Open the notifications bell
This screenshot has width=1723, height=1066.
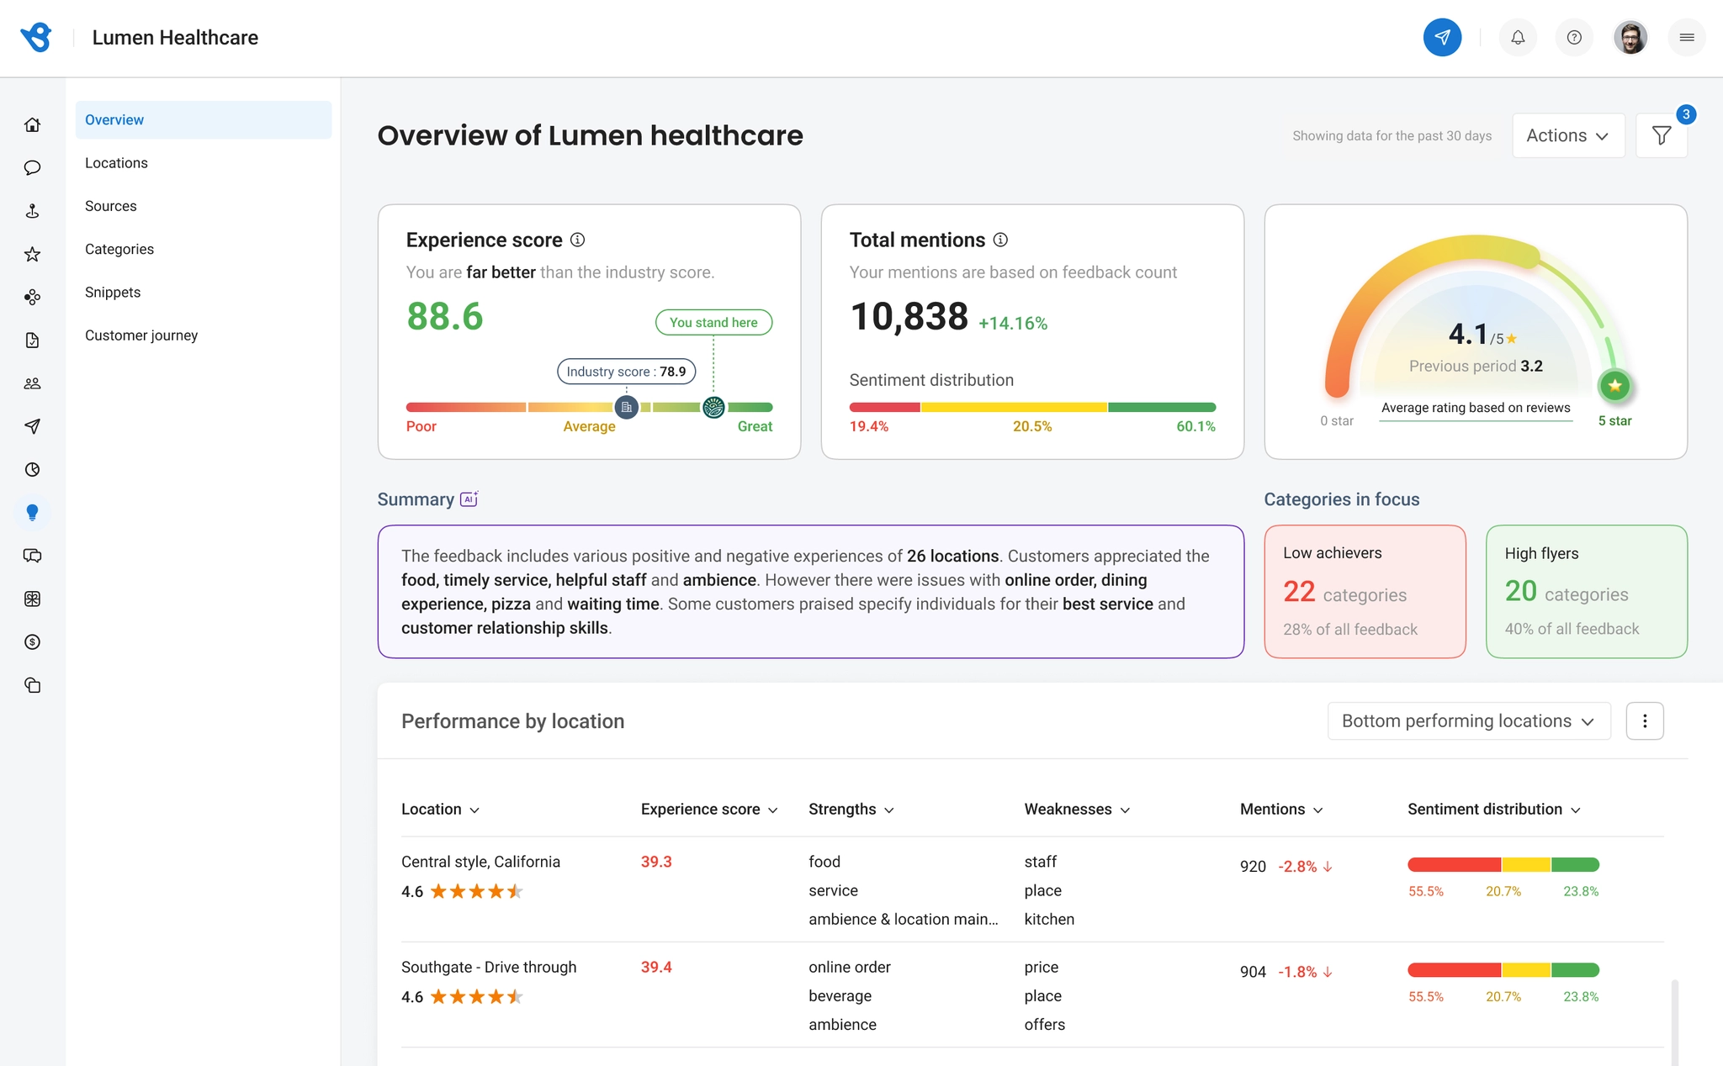point(1518,37)
